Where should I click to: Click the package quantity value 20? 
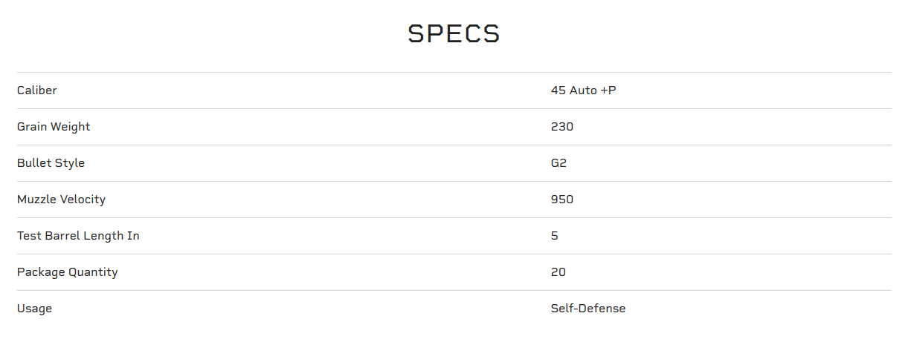(x=559, y=272)
